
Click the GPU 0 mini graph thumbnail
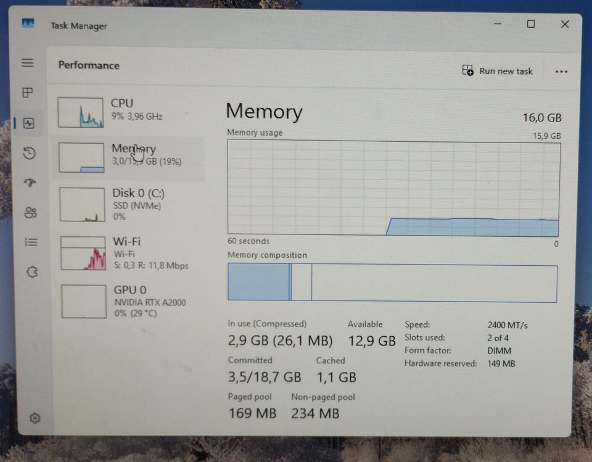point(84,301)
